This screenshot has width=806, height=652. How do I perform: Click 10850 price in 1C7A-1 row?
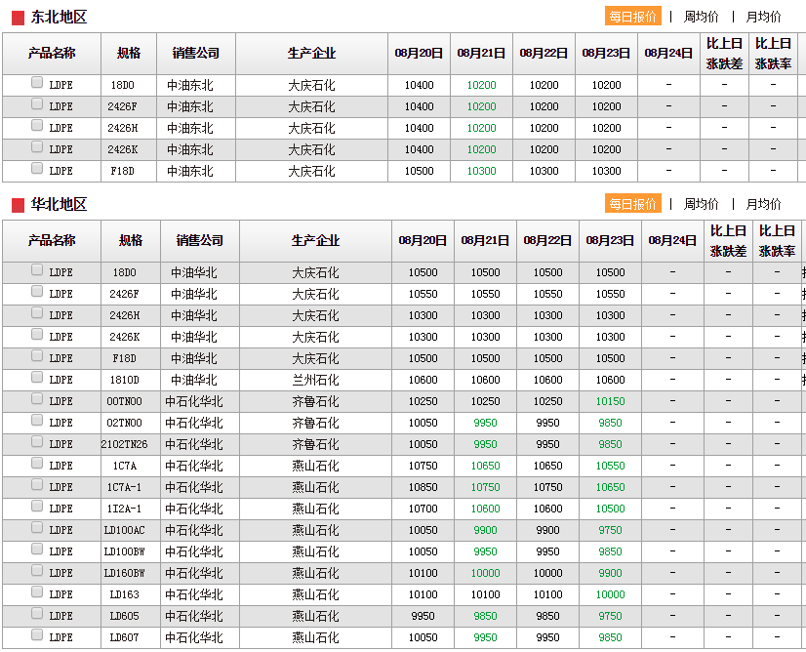coord(423,487)
